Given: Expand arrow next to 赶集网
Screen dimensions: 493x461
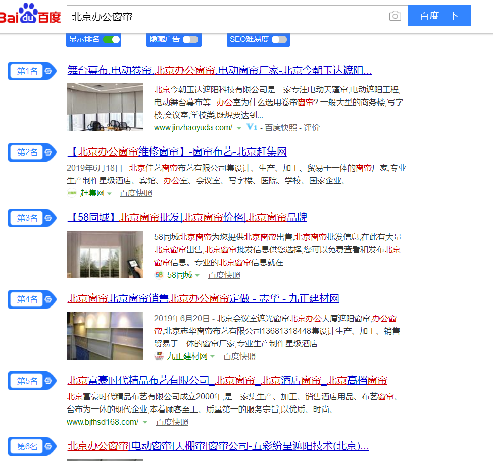Looking at the screenshot, I should (109, 194).
